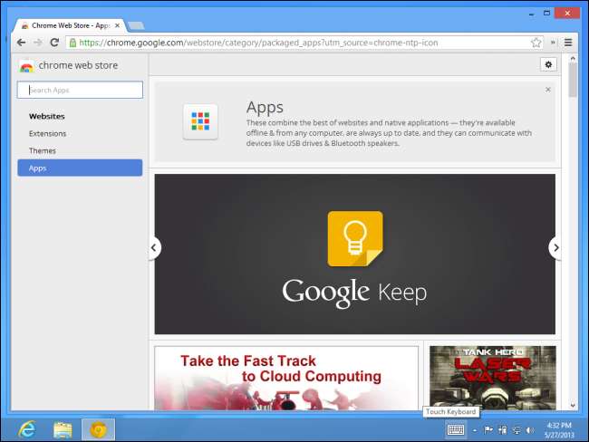
Task: Open File Explorer from the taskbar
Action: pyautogui.click(x=63, y=428)
